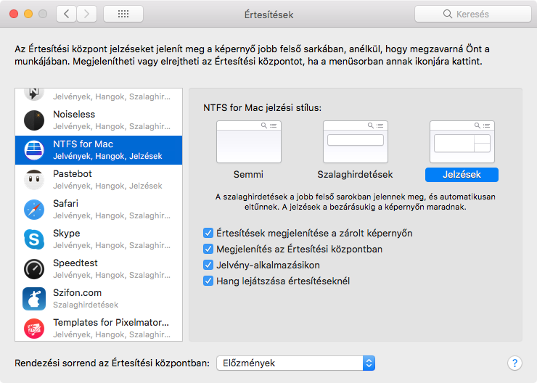Click the Szifon.com app icon
The image size is (537, 383).
click(34, 299)
